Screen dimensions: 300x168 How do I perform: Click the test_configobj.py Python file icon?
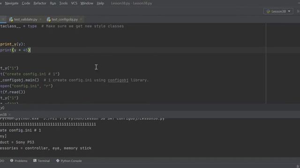pos(49,20)
